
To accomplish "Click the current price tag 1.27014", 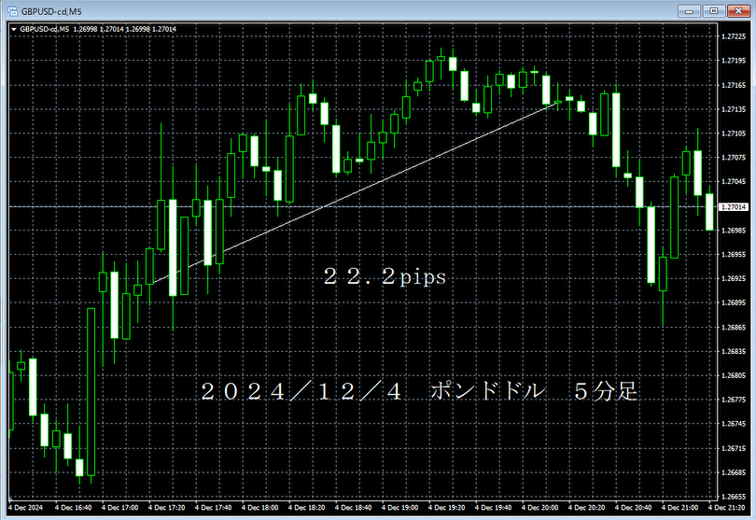I will click(x=734, y=207).
